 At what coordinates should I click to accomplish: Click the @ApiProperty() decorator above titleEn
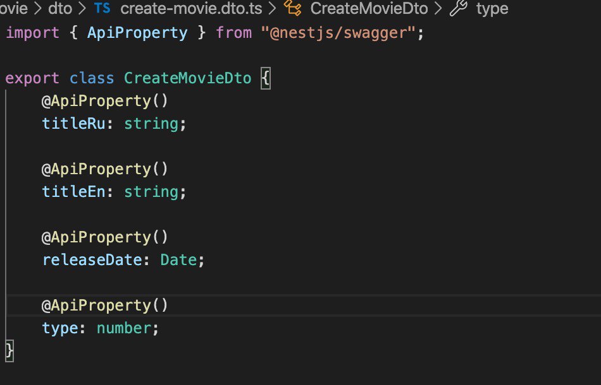pos(105,169)
